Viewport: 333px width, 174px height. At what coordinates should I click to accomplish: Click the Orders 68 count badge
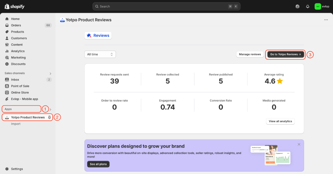click(48, 25)
